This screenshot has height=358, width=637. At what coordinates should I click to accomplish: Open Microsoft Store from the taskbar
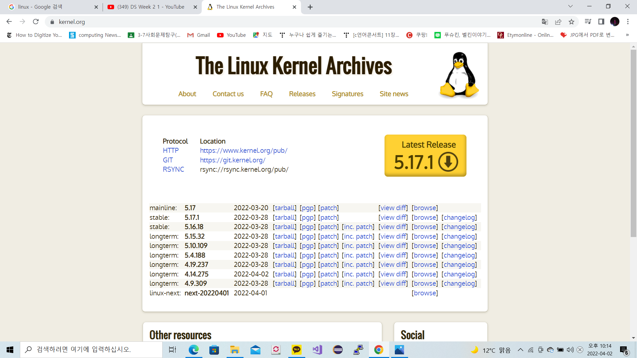(x=214, y=350)
